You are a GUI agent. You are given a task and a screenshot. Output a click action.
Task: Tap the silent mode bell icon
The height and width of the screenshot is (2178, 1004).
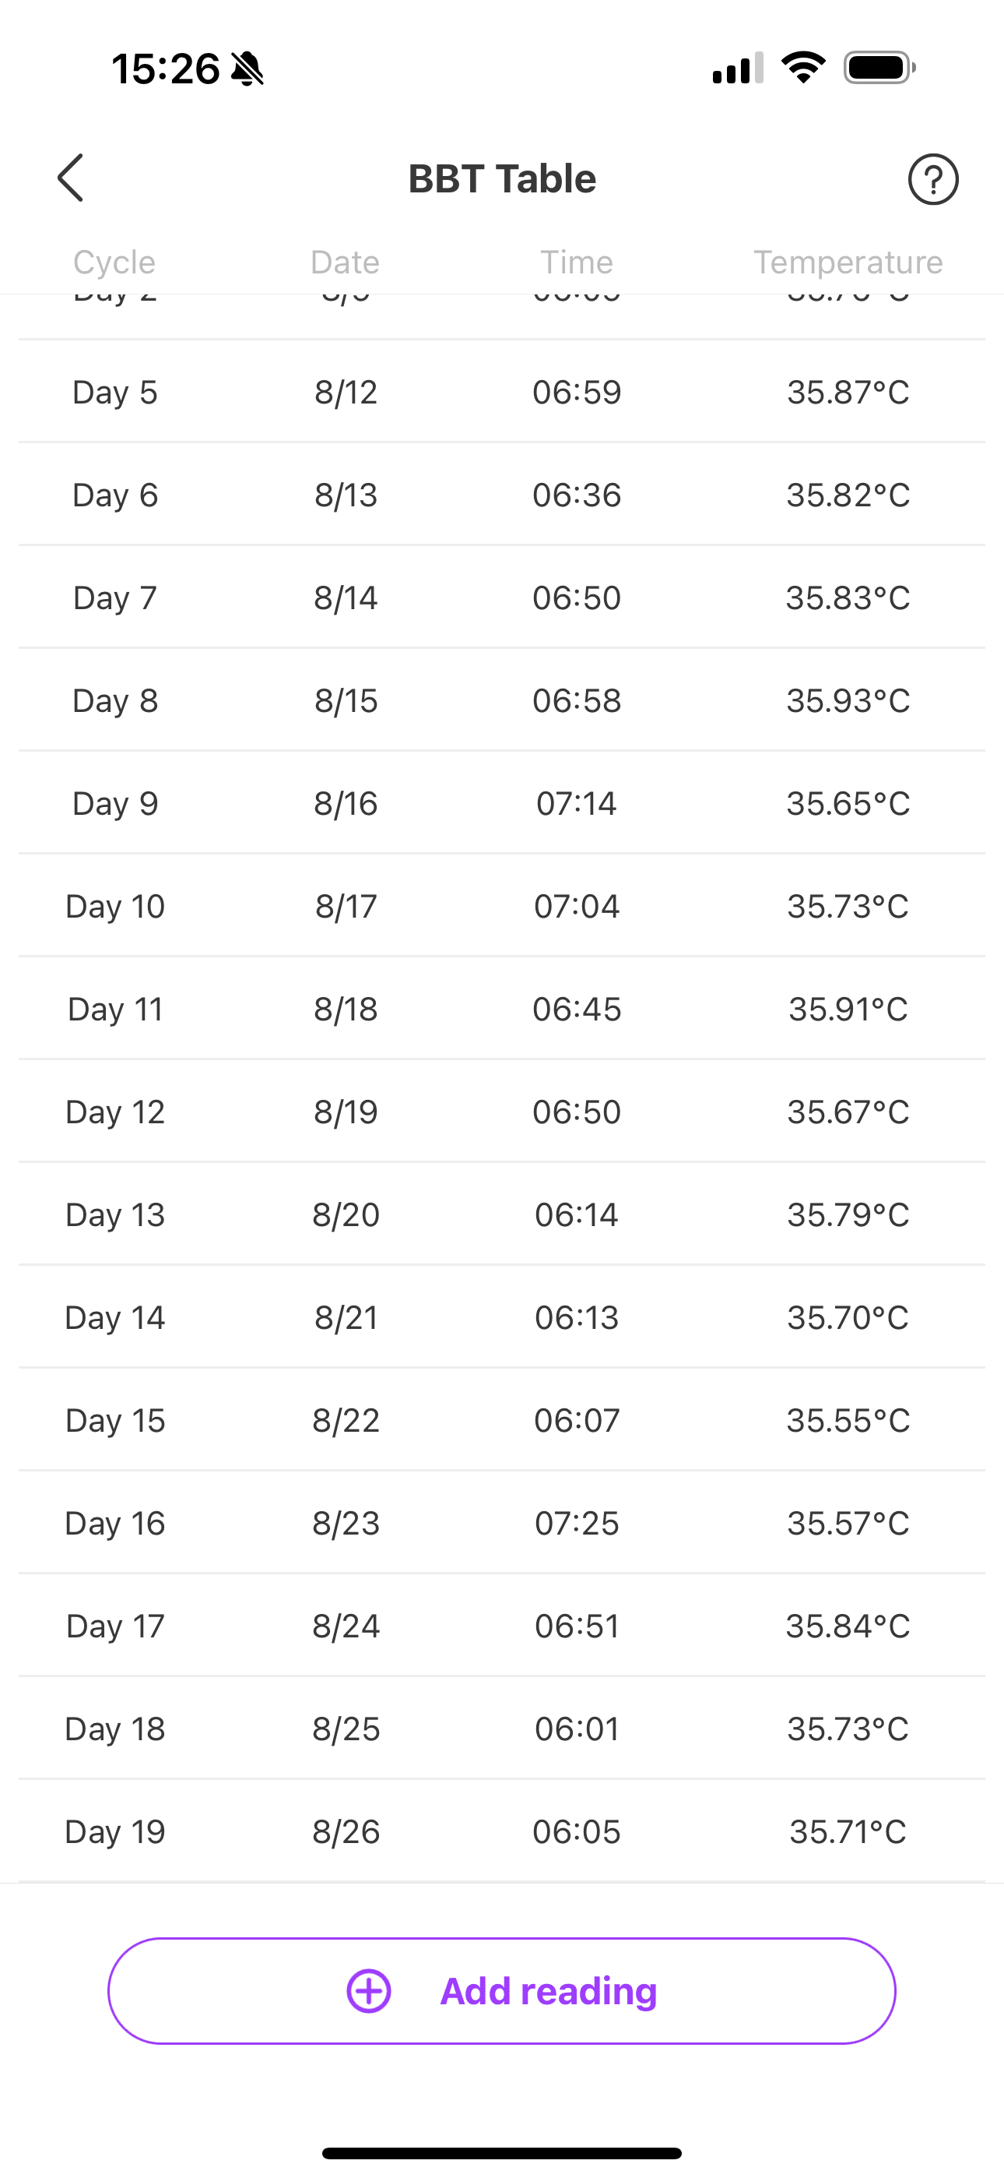(247, 69)
